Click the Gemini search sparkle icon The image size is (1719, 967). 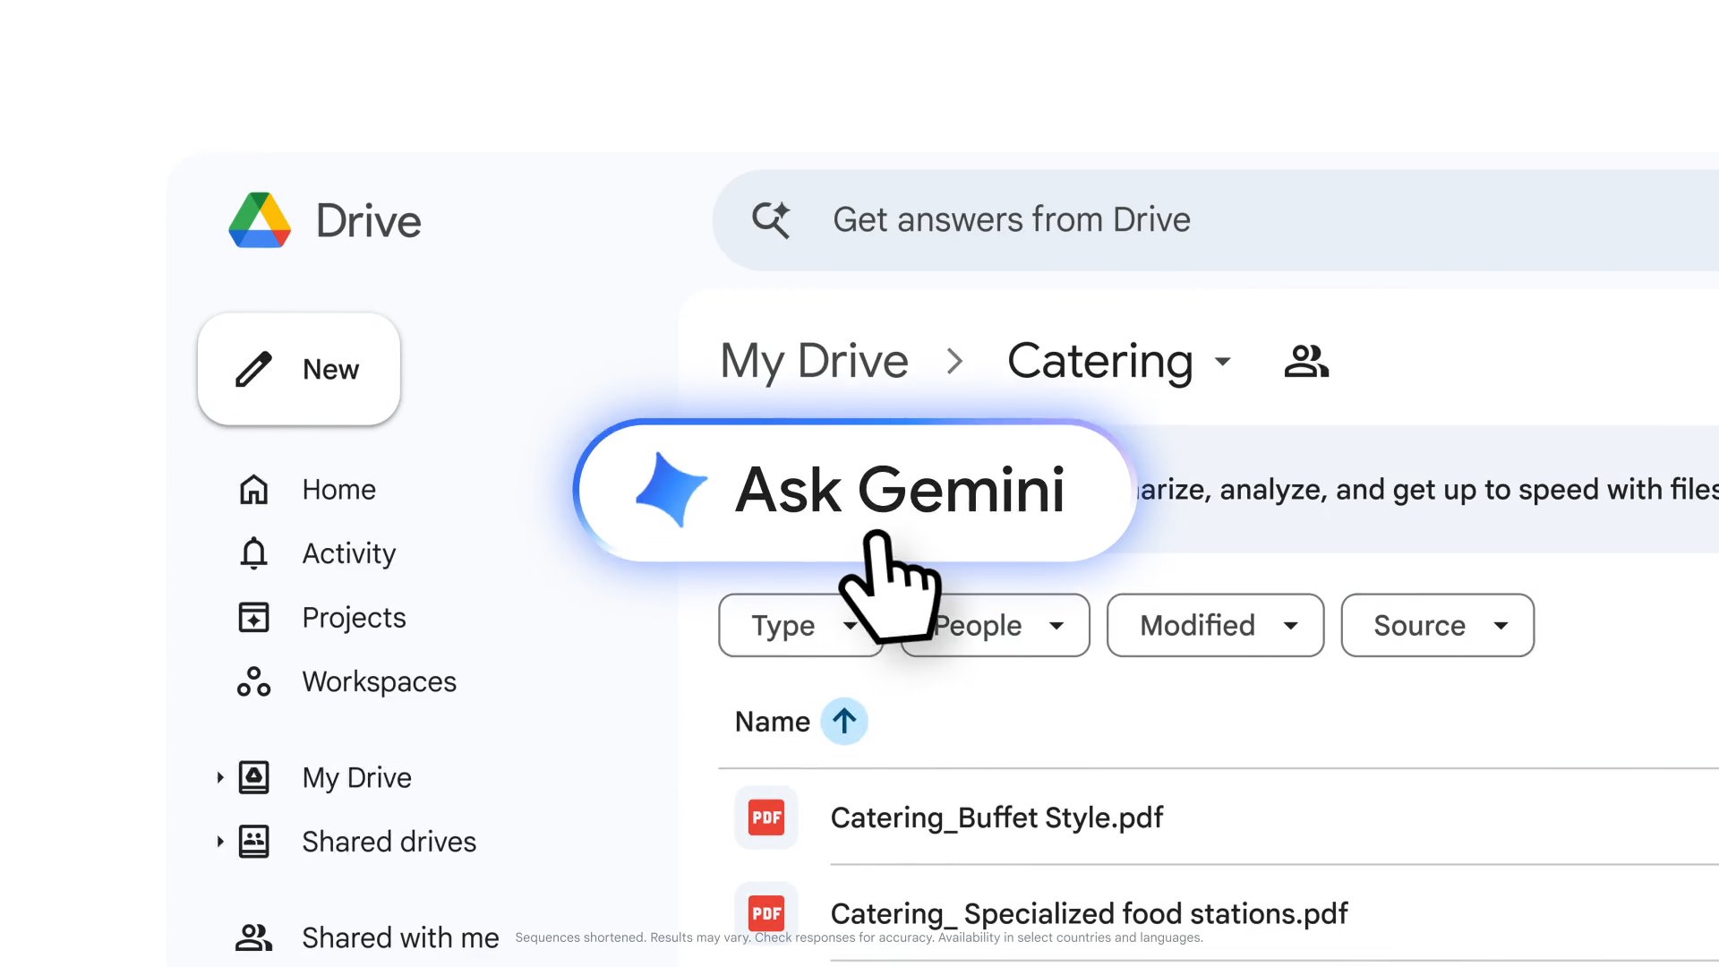pos(771,219)
